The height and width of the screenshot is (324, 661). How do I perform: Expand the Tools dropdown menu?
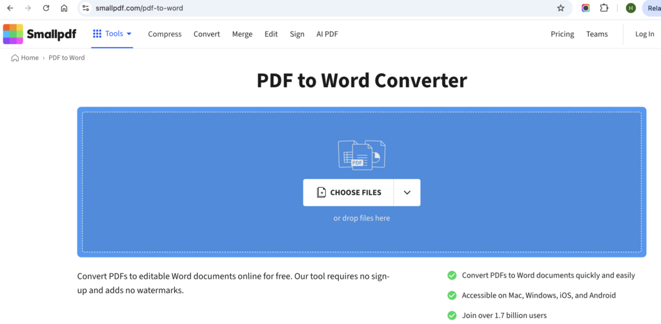click(x=129, y=34)
